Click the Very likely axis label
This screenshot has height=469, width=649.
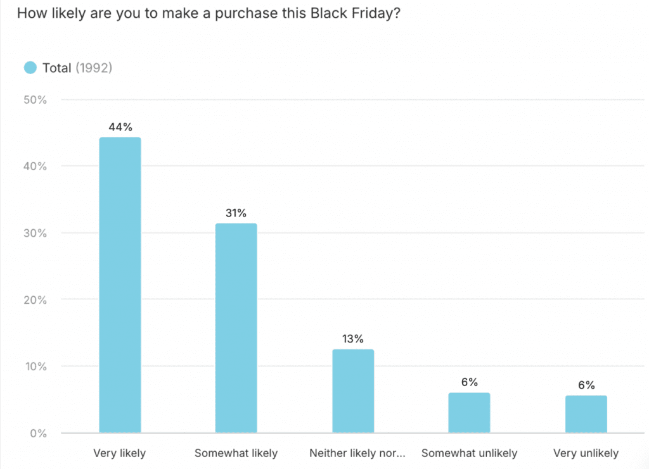pyautogui.click(x=119, y=453)
